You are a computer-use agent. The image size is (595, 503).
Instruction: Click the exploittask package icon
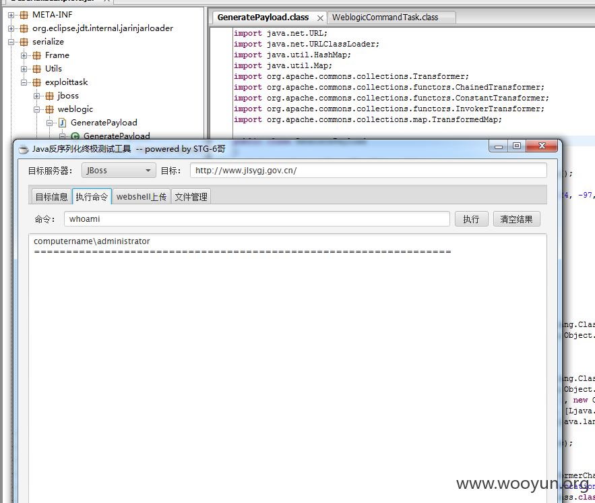(x=37, y=82)
